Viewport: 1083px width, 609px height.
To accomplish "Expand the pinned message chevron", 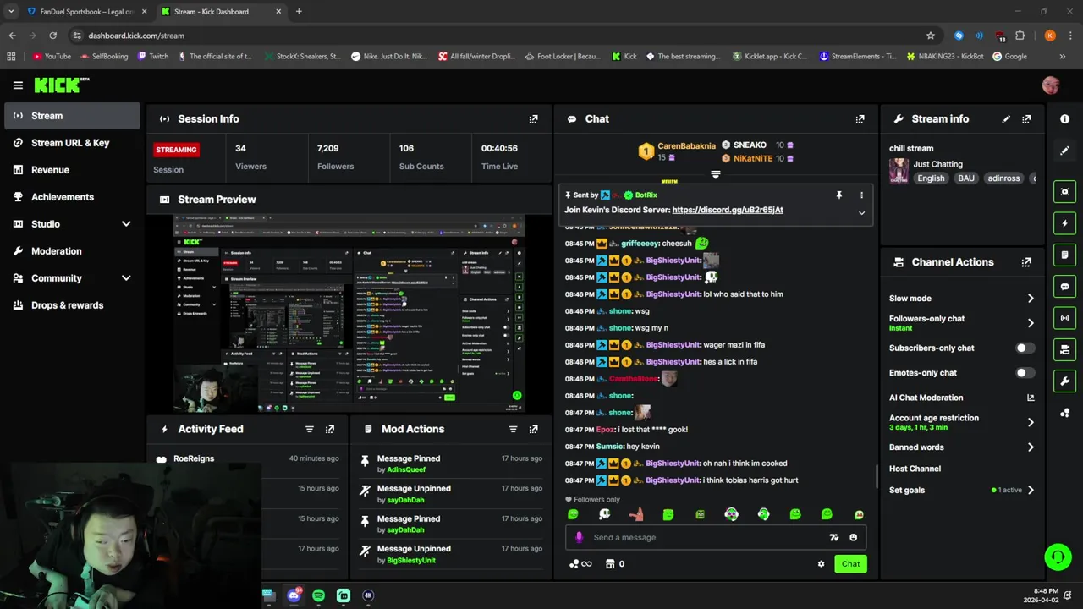I will tap(861, 213).
